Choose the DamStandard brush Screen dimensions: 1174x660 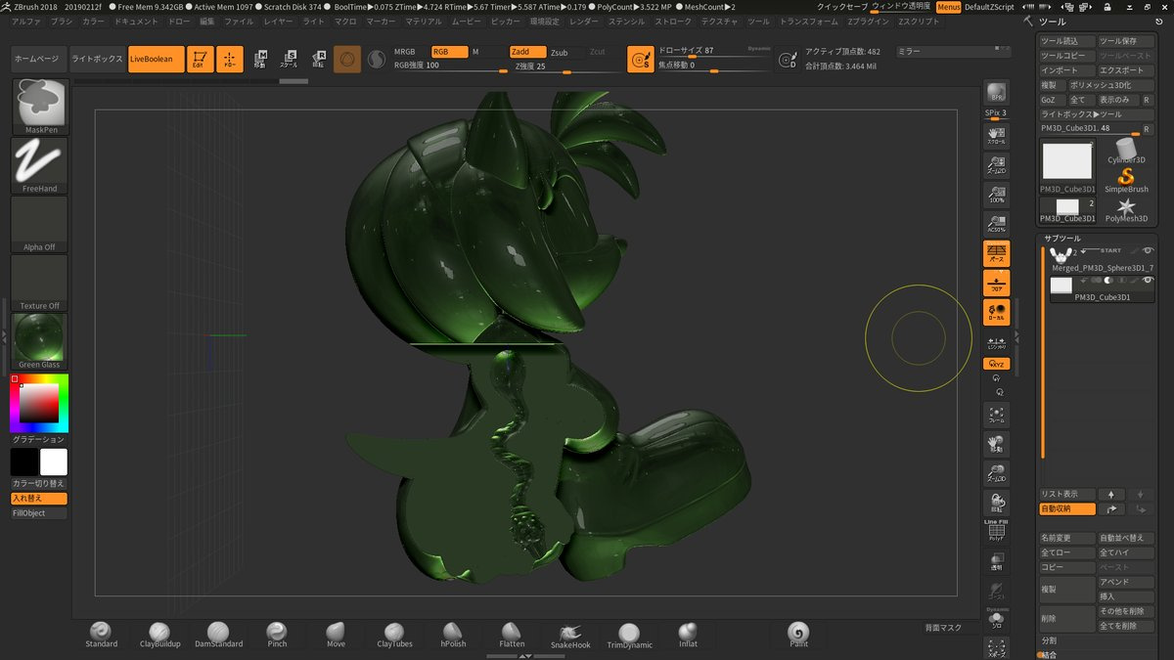click(218, 634)
